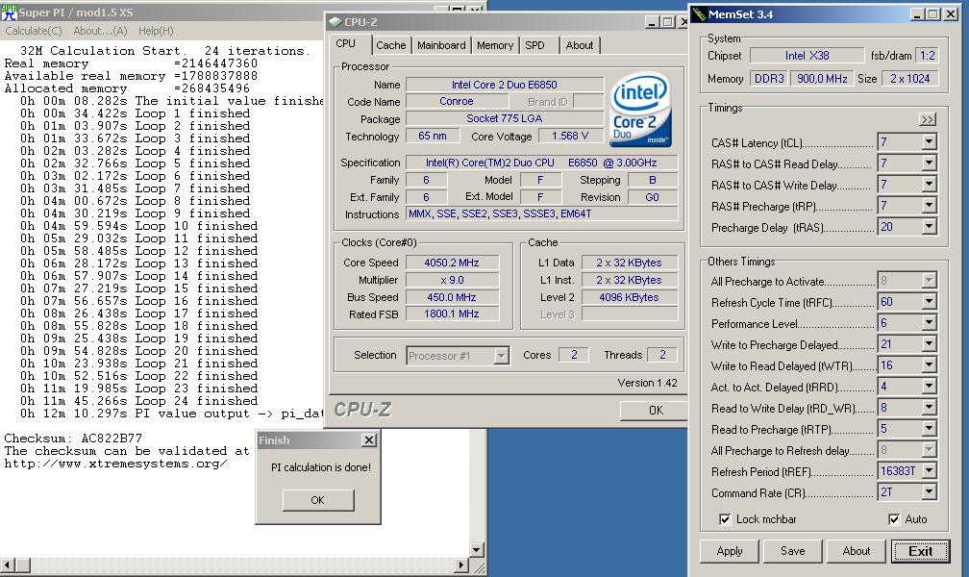Click the Exit button in MemSet
This screenshot has width=969, height=577.
point(920,551)
